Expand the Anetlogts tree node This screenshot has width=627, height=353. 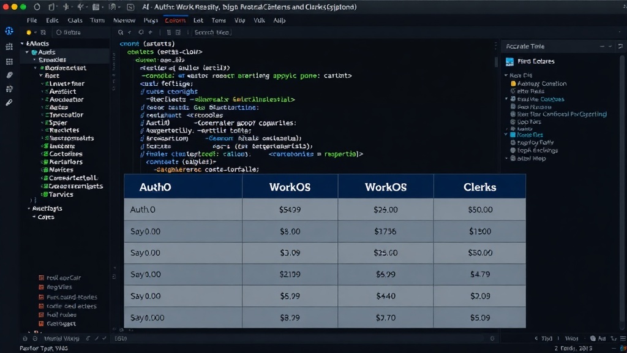click(x=29, y=208)
